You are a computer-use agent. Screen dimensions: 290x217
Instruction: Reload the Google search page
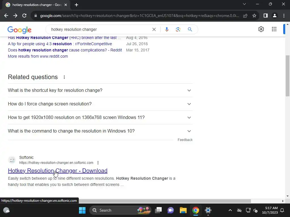pos(24,16)
